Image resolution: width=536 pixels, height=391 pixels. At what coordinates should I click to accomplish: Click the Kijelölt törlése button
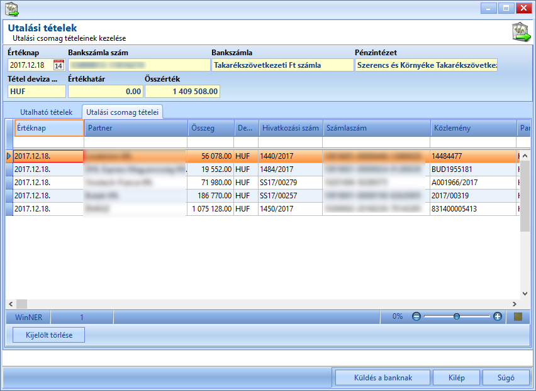click(49, 335)
